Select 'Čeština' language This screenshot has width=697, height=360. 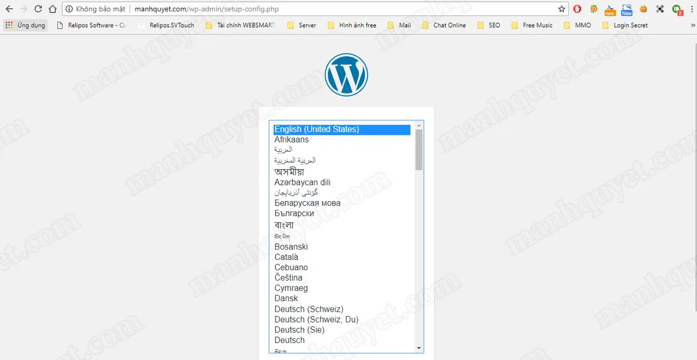click(x=342, y=278)
